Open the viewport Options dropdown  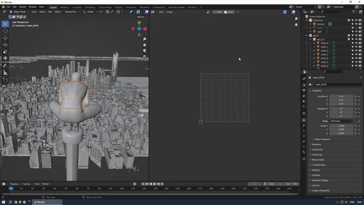point(142,17)
